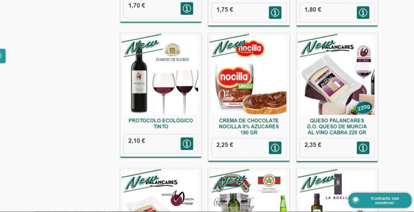Click info icon for Protocolo Ecológico Tinto
This screenshot has height=212, width=414.
tap(187, 143)
